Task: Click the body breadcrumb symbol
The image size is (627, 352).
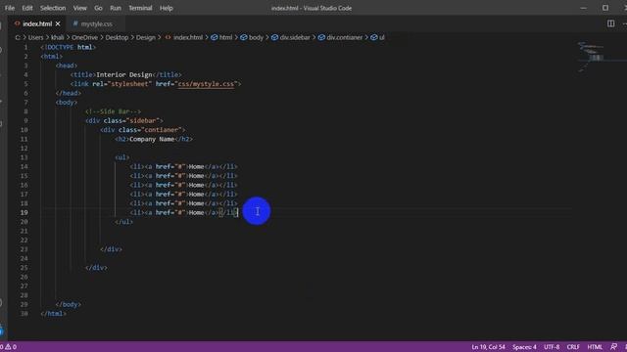Action: click(x=252, y=37)
